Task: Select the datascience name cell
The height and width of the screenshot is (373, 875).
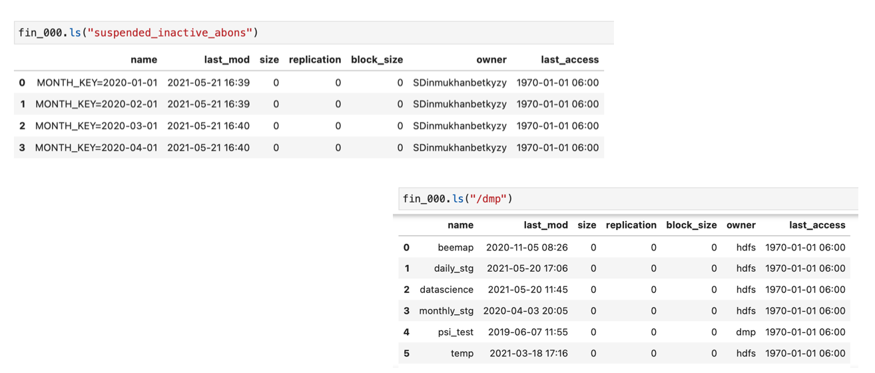Action: pos(447,290)
